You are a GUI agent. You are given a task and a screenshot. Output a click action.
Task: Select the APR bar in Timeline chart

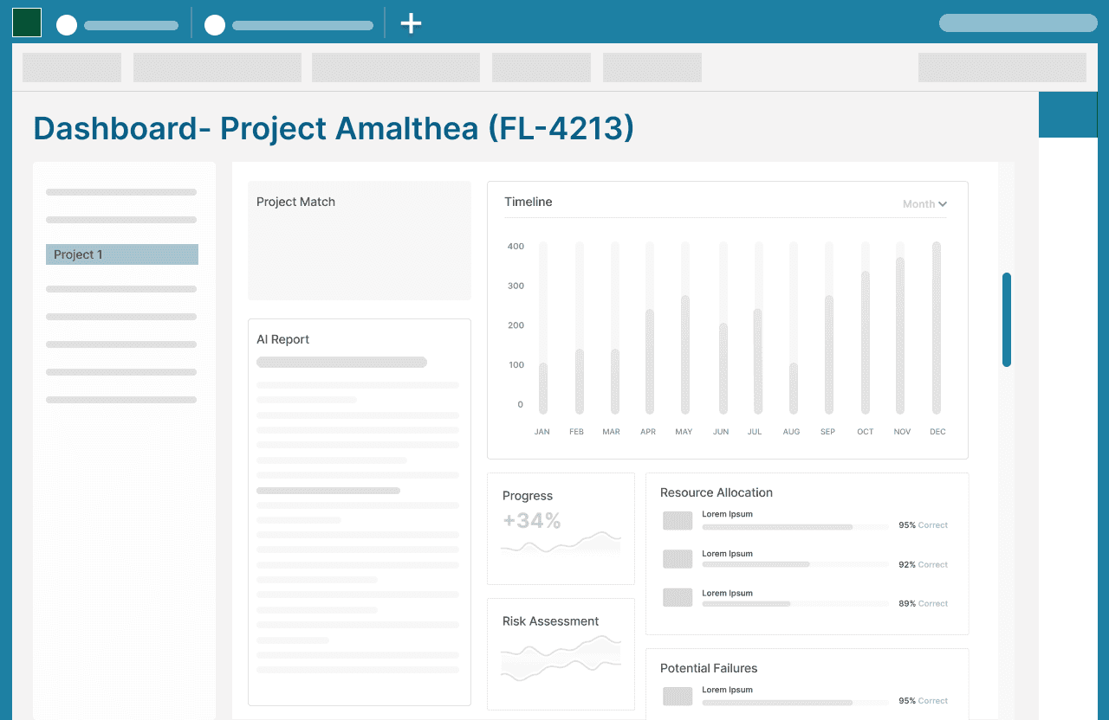click(x=650, y=362)
